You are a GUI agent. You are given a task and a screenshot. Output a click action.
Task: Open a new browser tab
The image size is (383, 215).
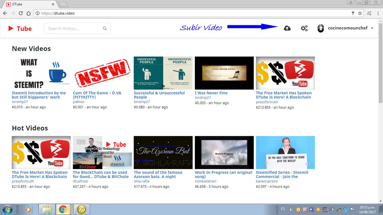[x=63, y=4]
